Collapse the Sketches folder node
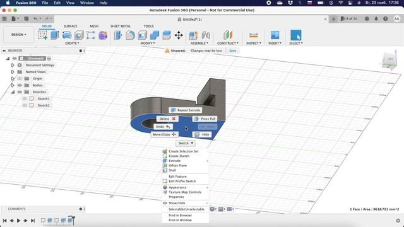 pyautogui.click(x=13, y=92)
